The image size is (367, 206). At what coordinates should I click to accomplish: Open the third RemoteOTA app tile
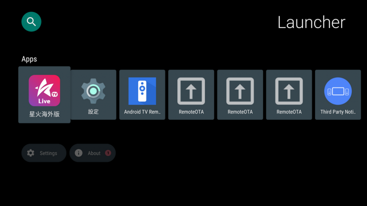(289, 95)
